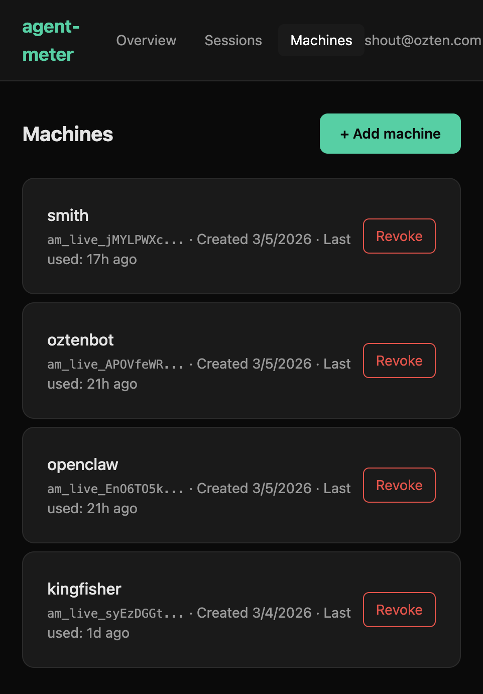Click the openclaw machine name

coord(83,464)
